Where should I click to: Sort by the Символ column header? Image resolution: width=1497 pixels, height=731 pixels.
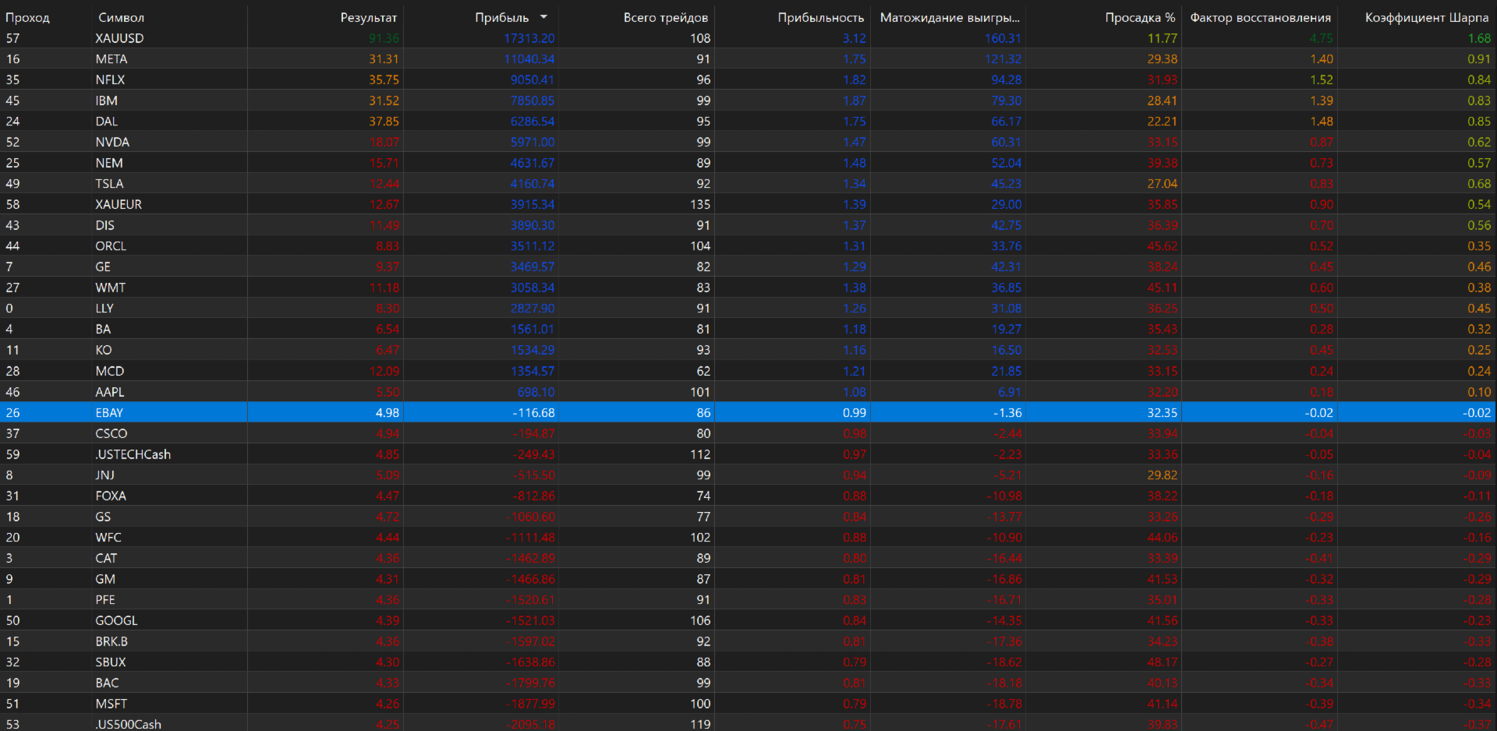[x=121, y=17]
